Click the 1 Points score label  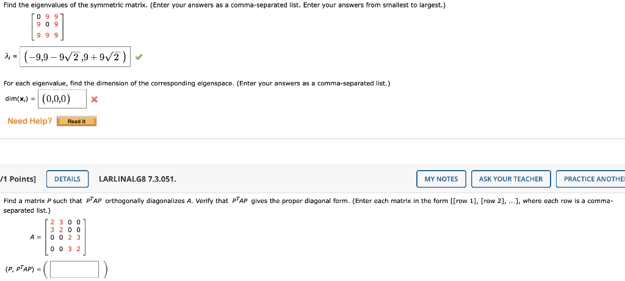(18, 179)
